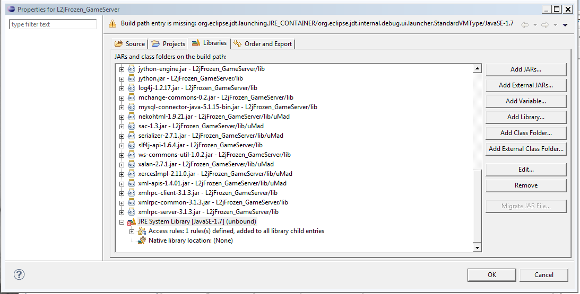
Task: Go forward with the right arrow icon
Action: tap(544, 25)
